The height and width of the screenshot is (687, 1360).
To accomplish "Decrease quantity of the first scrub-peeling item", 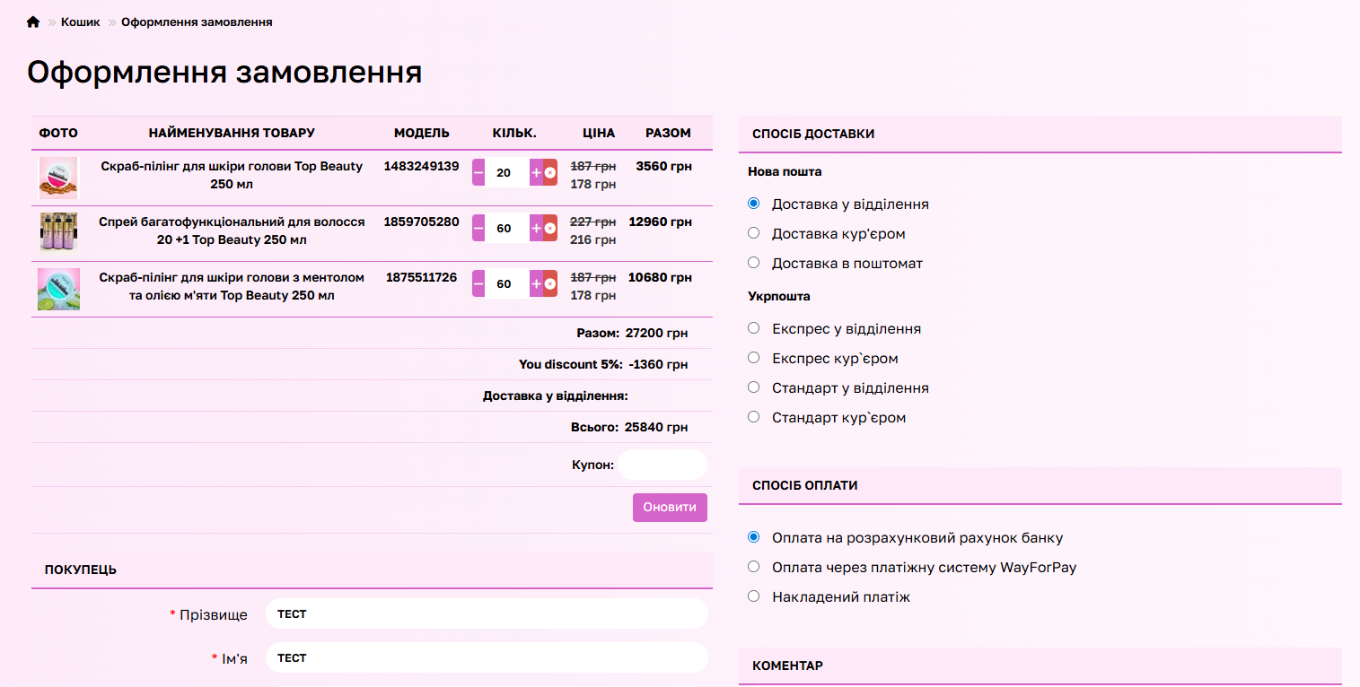I will tap(478, 172).
